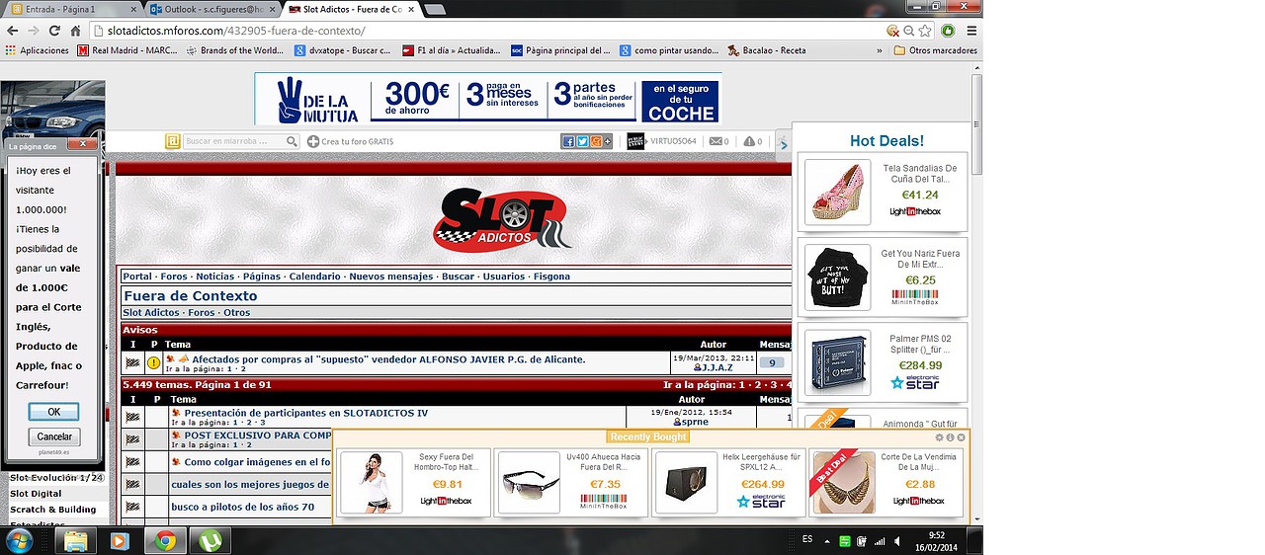
Task: Click the Tela Sandalias De Cuña hot deal
Action: pos(883,192)
